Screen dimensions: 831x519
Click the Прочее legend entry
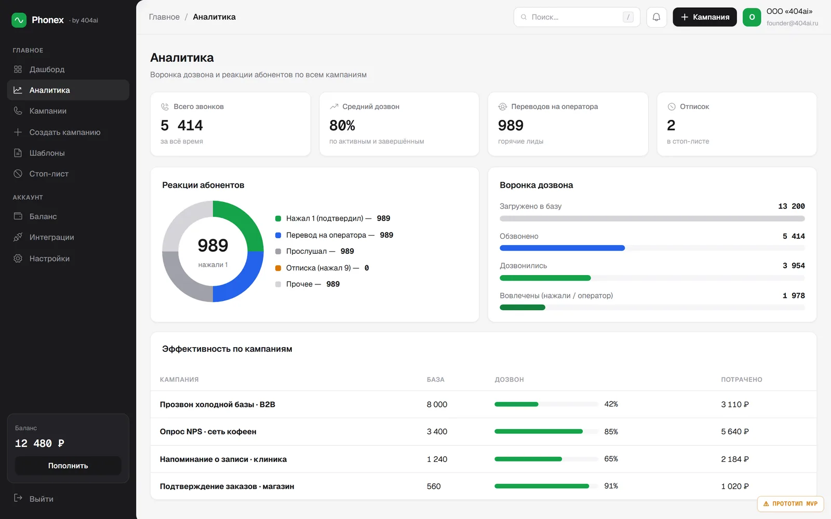click(x=307, y=284)
